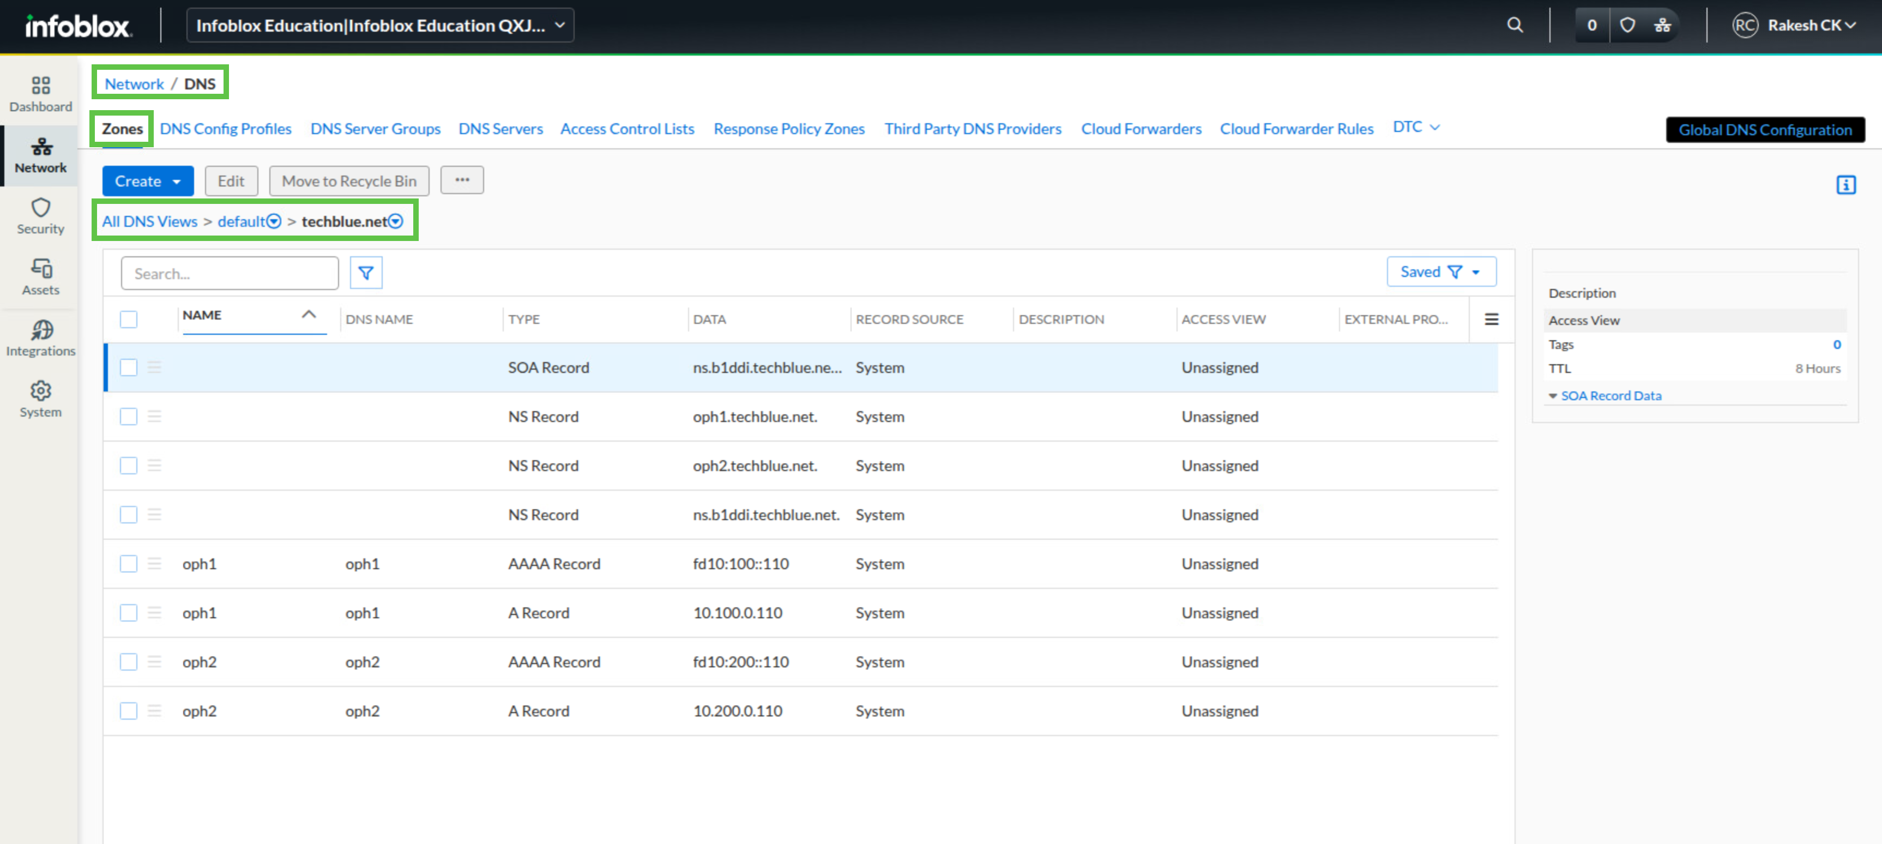This screenshot has height=844, width=1882.
Task: Click the notifications counter showing 0
Action: pos(1591,25)
